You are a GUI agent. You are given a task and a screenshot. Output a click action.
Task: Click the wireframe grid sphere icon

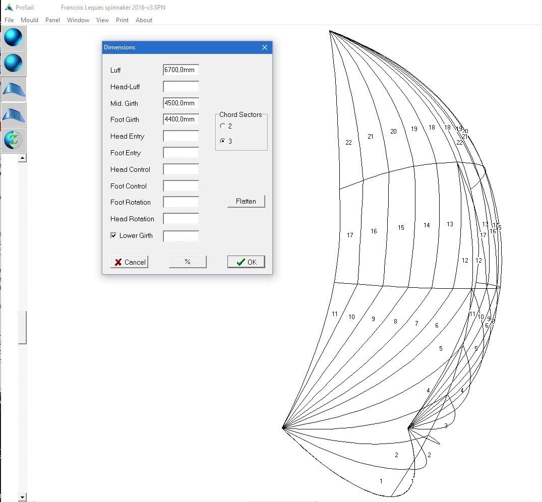pos(13,64)
